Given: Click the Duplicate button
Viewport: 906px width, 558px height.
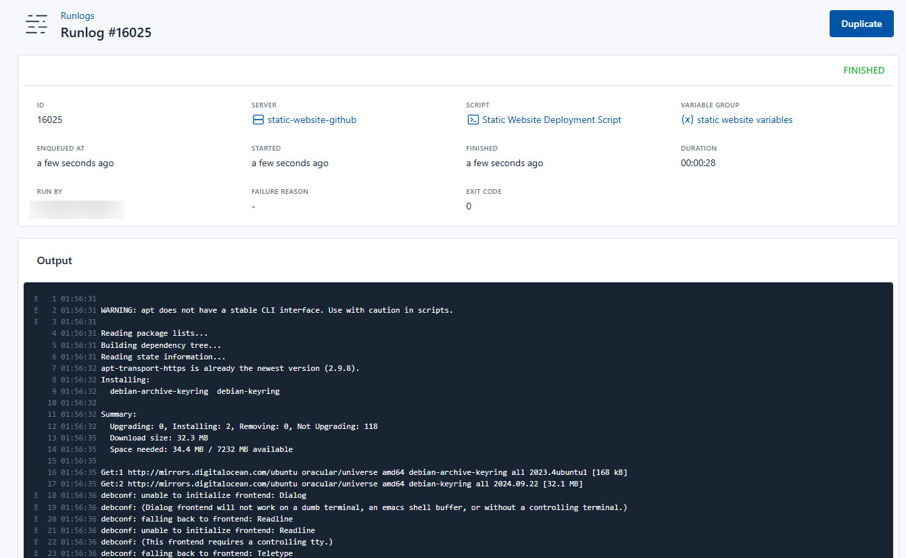Looking at the screenshot, I should point(861,23).
